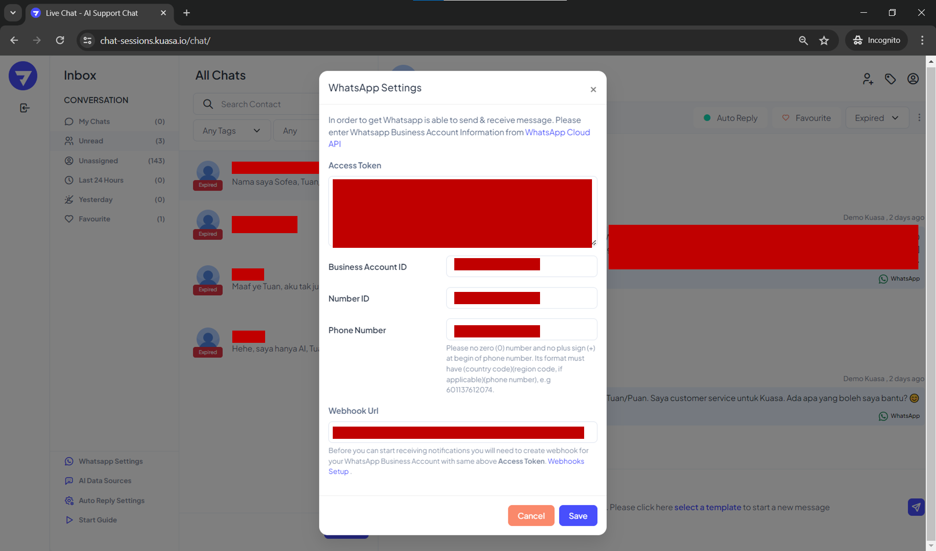Click the assign agent person-plus icon
The height and width of the screenshot is (551, 936).
click(867, 79)
